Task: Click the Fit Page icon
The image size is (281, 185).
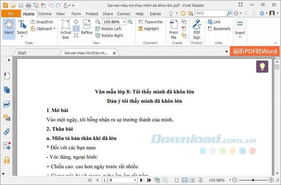Action: [76, 22]
